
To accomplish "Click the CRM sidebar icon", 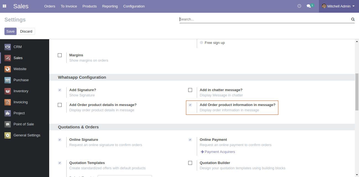I will (x=8, y=47).
